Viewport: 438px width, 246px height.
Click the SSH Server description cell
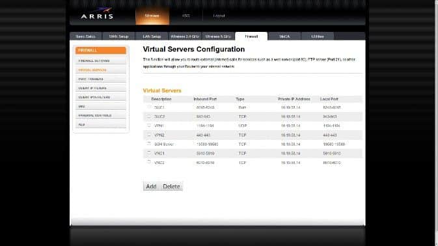pos(164,144)
